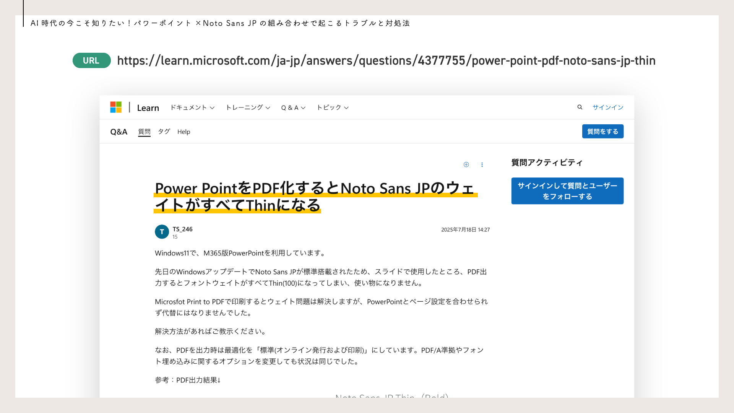This screenshot has height=413, width=734.
Task: Go to the Q&A section heading link
Action: click(119, 131)
